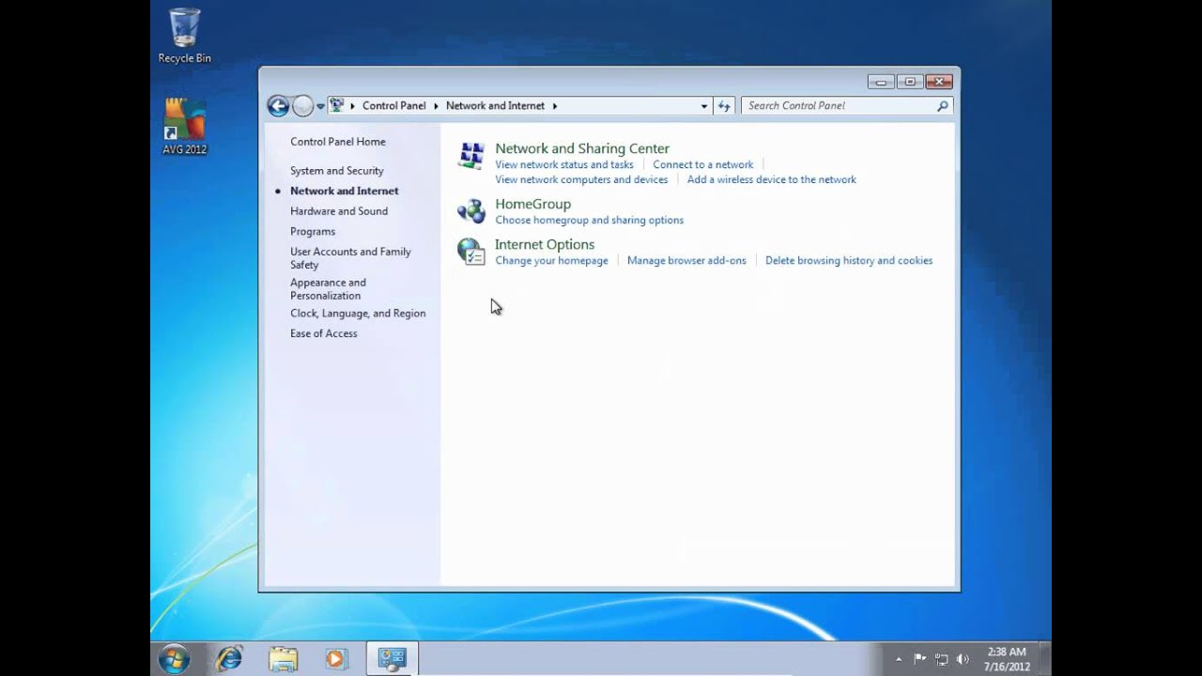The image size is (1202, 676).
Task: Launch Internet Explorer from taskbar
Action: tap(229, 659)
